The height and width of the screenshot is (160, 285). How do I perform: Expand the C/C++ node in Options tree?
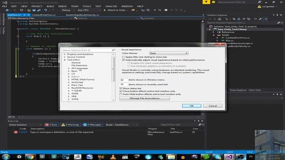[x=69, y=77]
